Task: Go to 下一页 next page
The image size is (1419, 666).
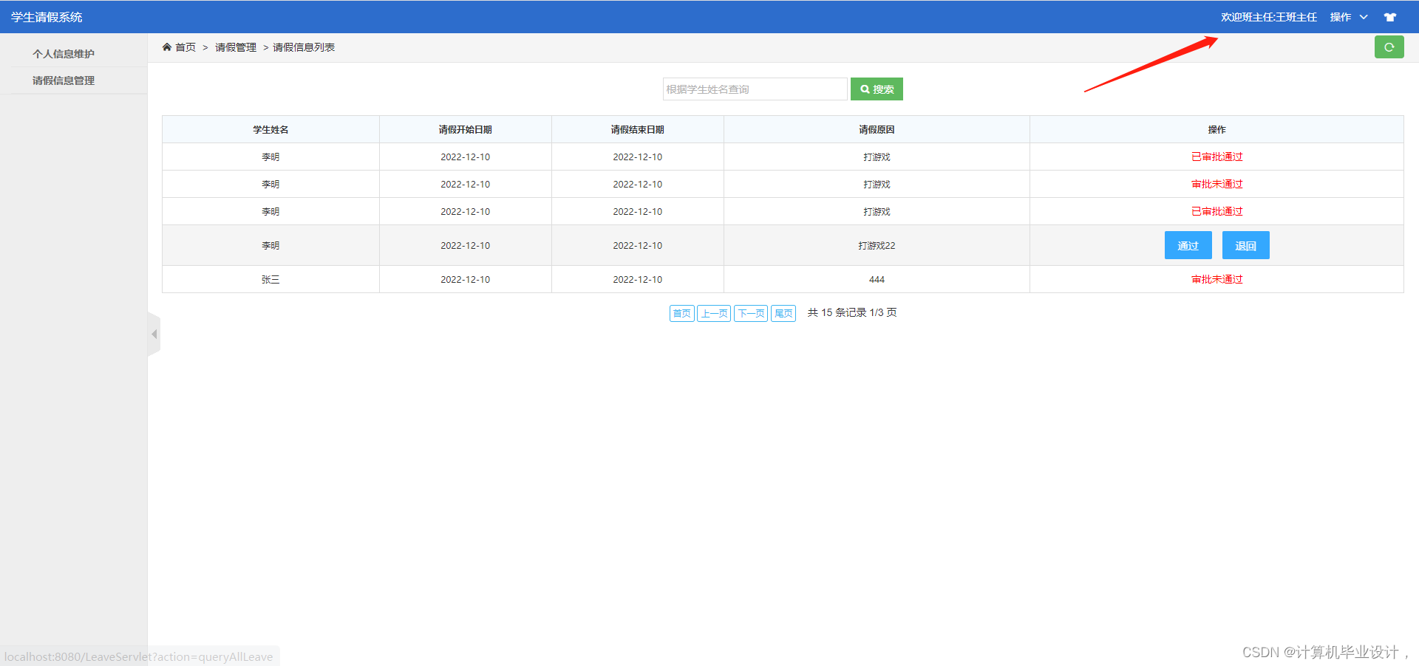Action: point(751,313)
